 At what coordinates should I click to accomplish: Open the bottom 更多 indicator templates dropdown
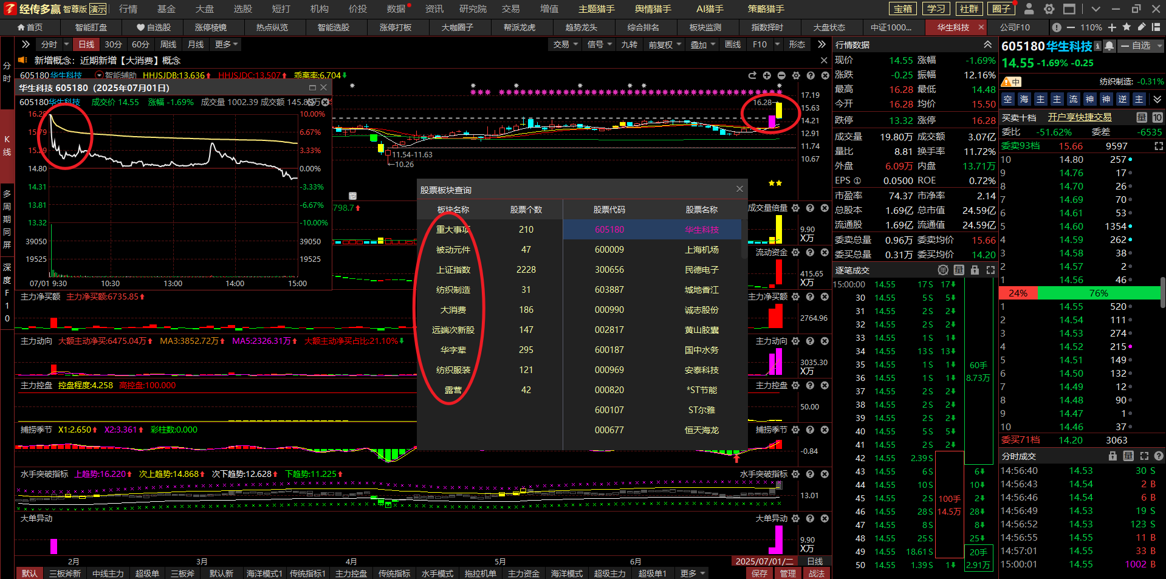pos(693,573)
